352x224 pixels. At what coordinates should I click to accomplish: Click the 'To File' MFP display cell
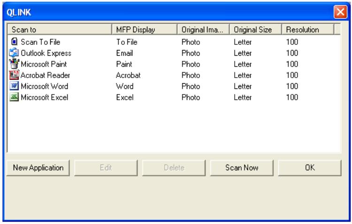click(127, 42)
